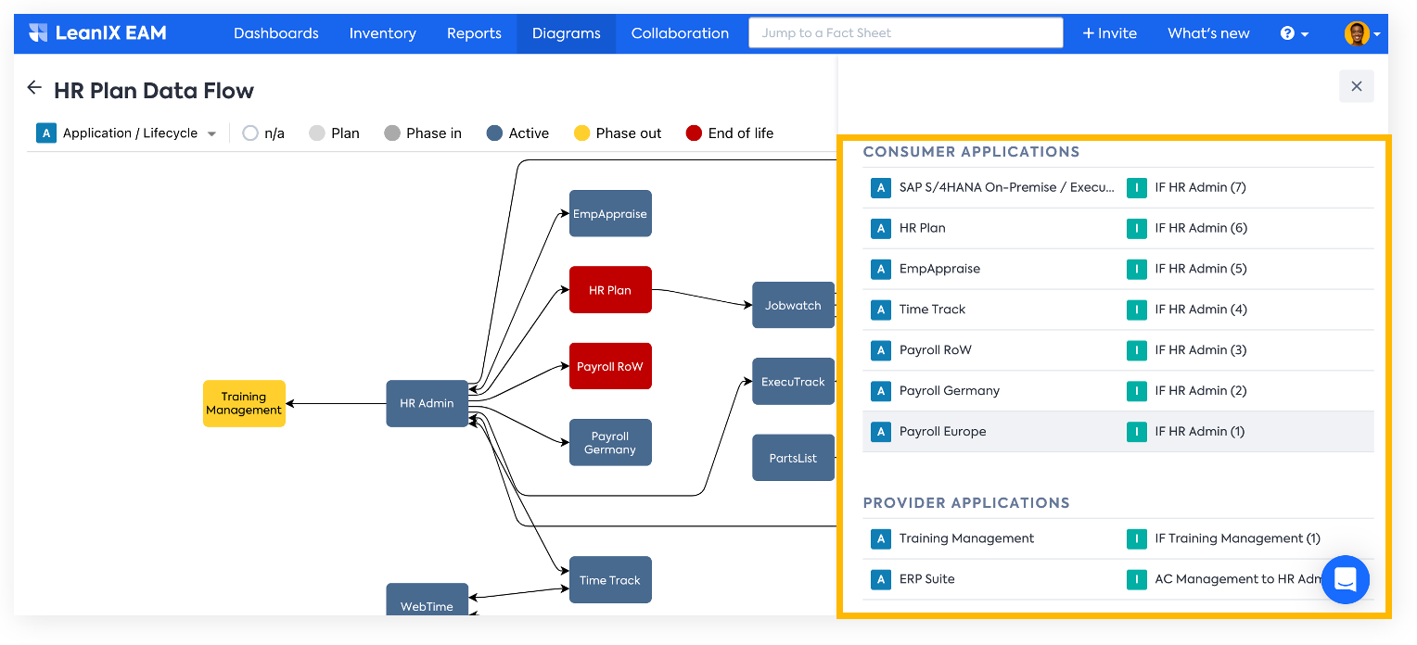1417x645 pixels.
Task: Go back using the arrow beside HR Plan Data Flow
Action: coord(34,88)
